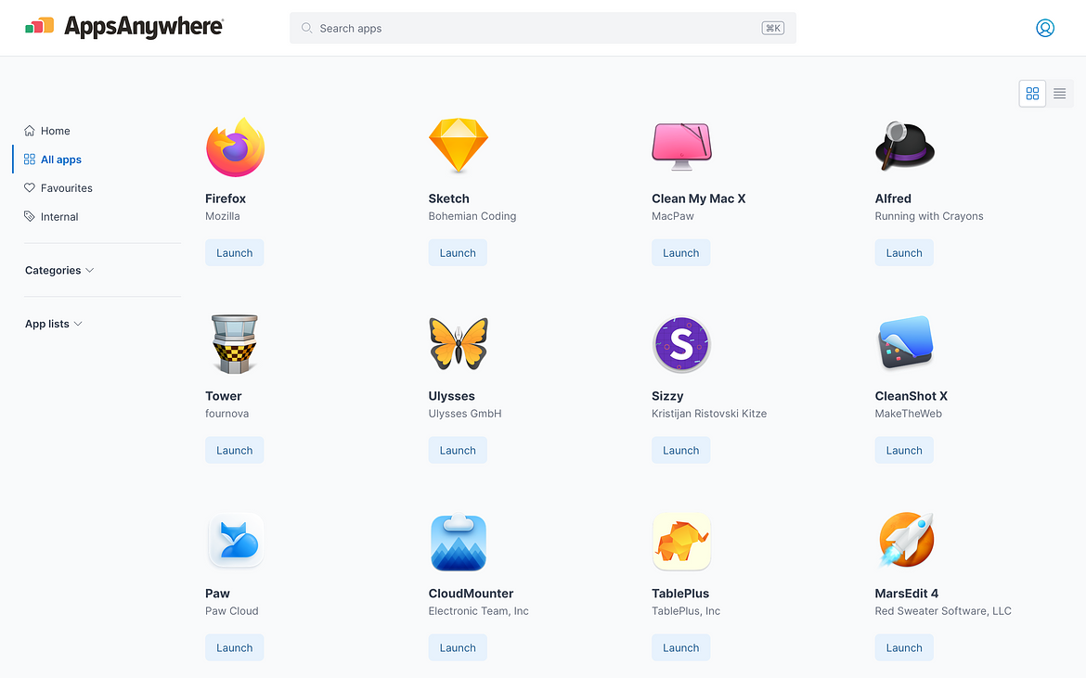
Task: Click the Firefox app icon
Action: click(x=236, y=147)
